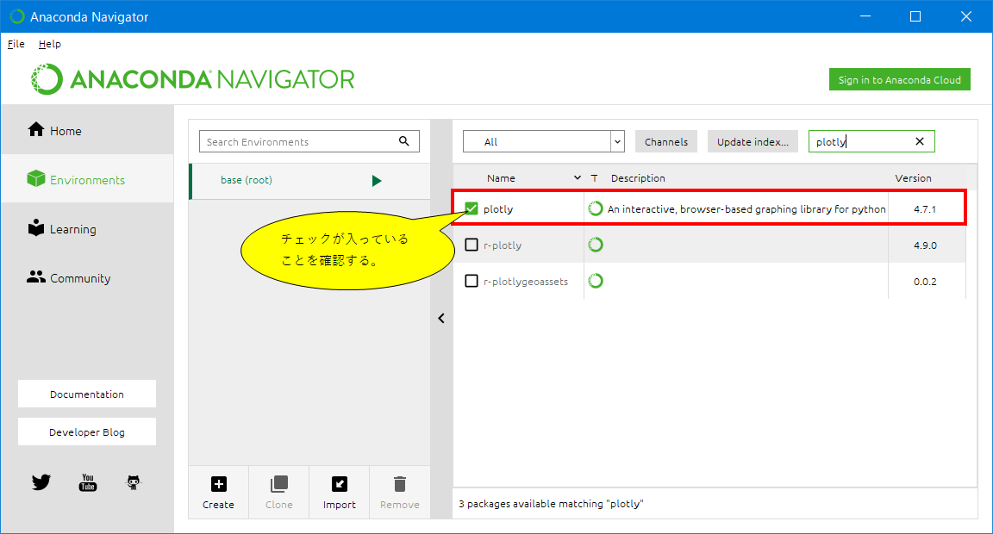Click version 0.0.2 of r-plotlygeoassets

pyautogui.click(x=925, y=282)
